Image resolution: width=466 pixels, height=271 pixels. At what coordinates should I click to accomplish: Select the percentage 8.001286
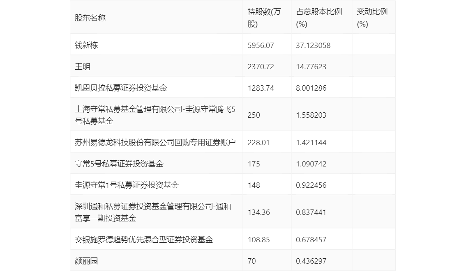click(311, 88)
